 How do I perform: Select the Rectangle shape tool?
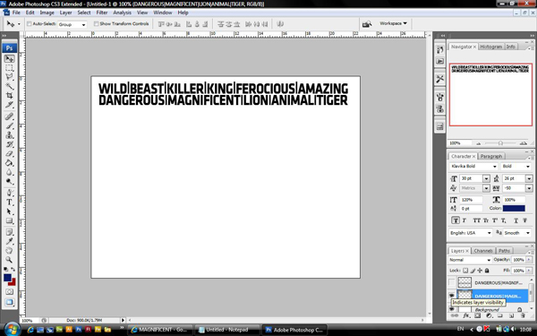tap(9, 220)
